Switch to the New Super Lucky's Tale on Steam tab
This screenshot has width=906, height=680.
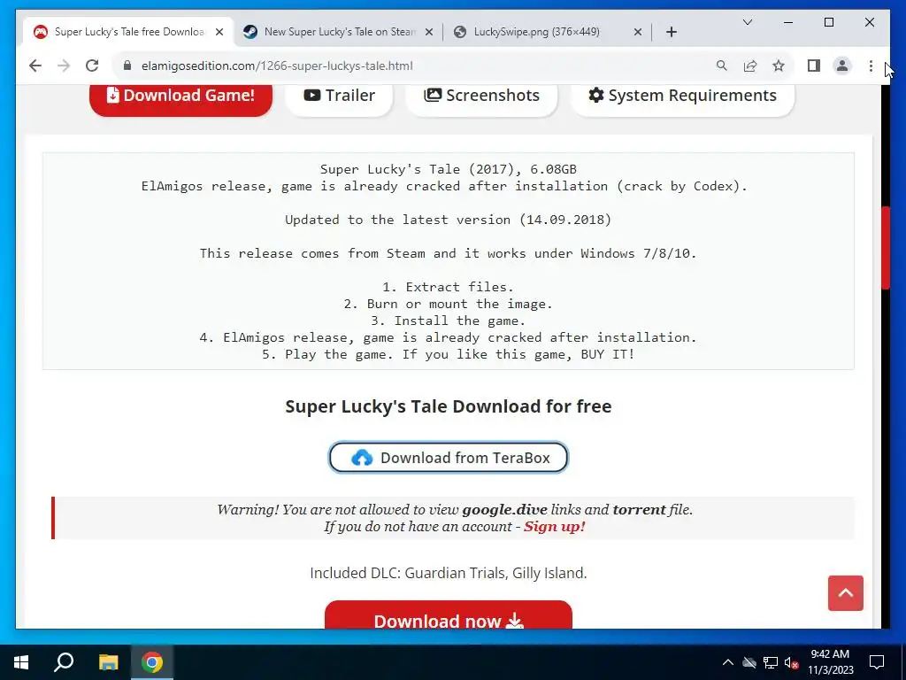(339, 32)
